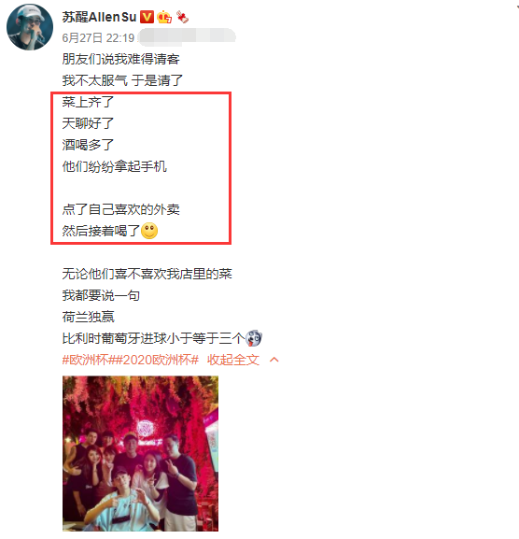Click the red V verified badge
519x539 pixels.
147,17
